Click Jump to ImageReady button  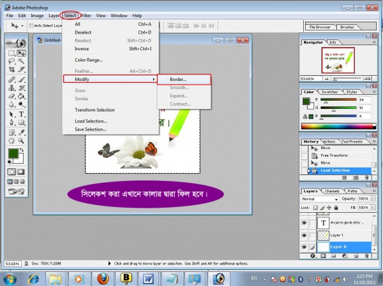point(17,191)
